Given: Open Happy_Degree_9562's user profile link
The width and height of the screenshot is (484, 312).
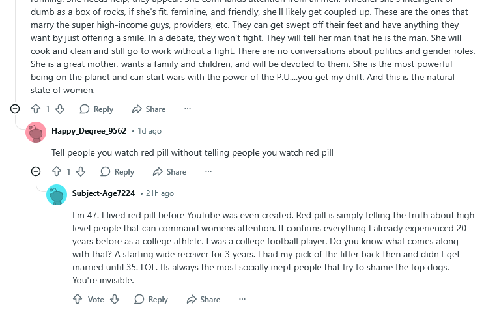Looking at the screenshot, I should tap(89, 131).
